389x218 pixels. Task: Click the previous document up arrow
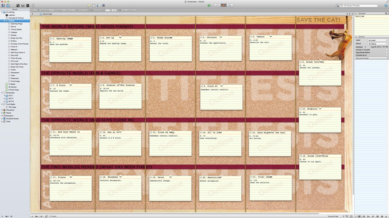coord(347,14)
